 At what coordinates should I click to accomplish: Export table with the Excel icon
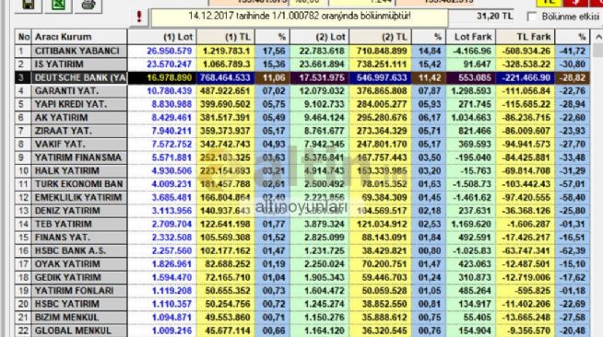point(58,6)
